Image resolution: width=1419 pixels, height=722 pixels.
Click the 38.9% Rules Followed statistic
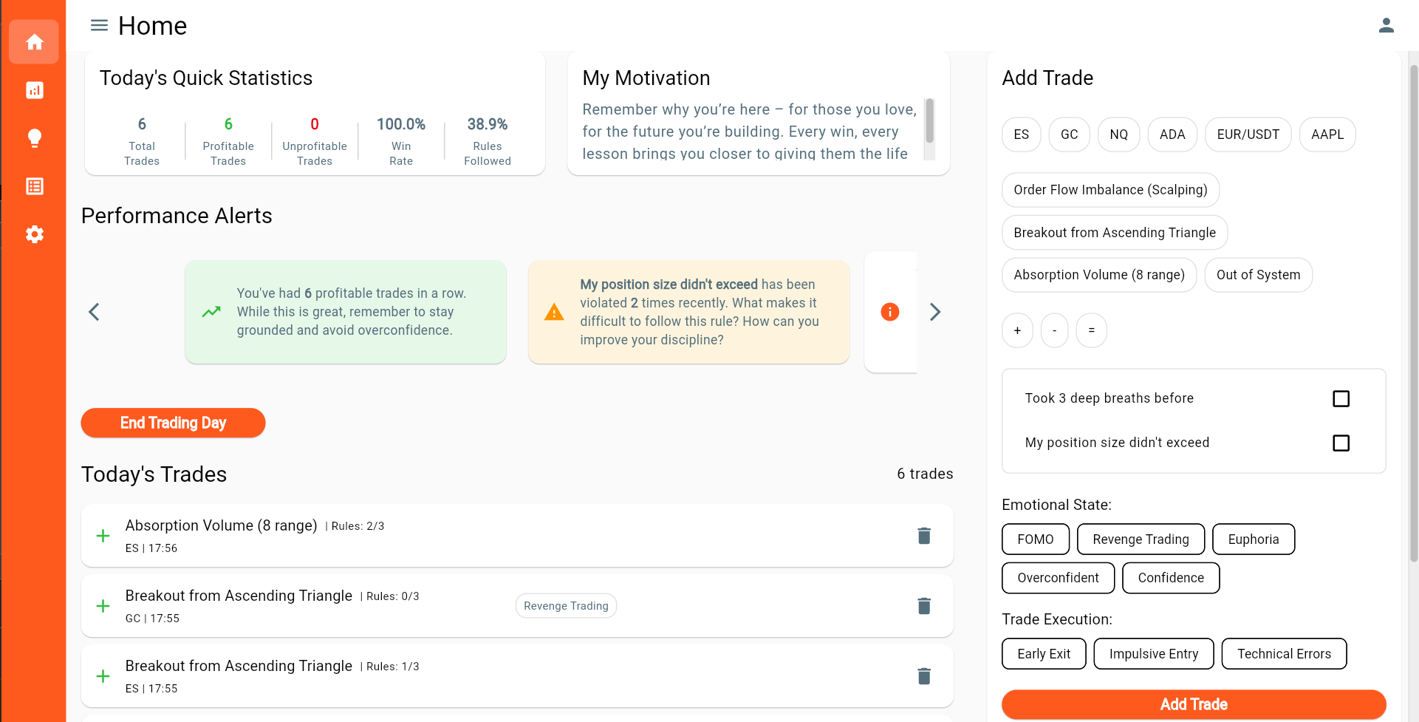coord(488,140)
